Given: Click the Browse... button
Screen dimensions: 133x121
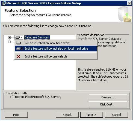Looking at the screenshot, I should point(108,97).
